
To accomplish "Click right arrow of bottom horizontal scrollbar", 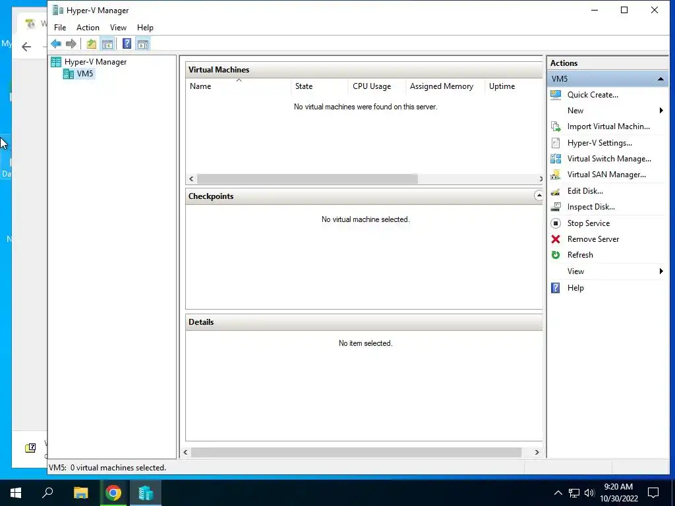I will click(x=537, y=452).
